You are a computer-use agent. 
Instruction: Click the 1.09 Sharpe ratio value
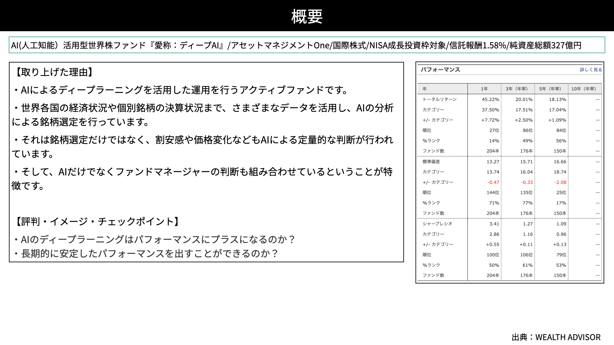(x=561, y=224)
